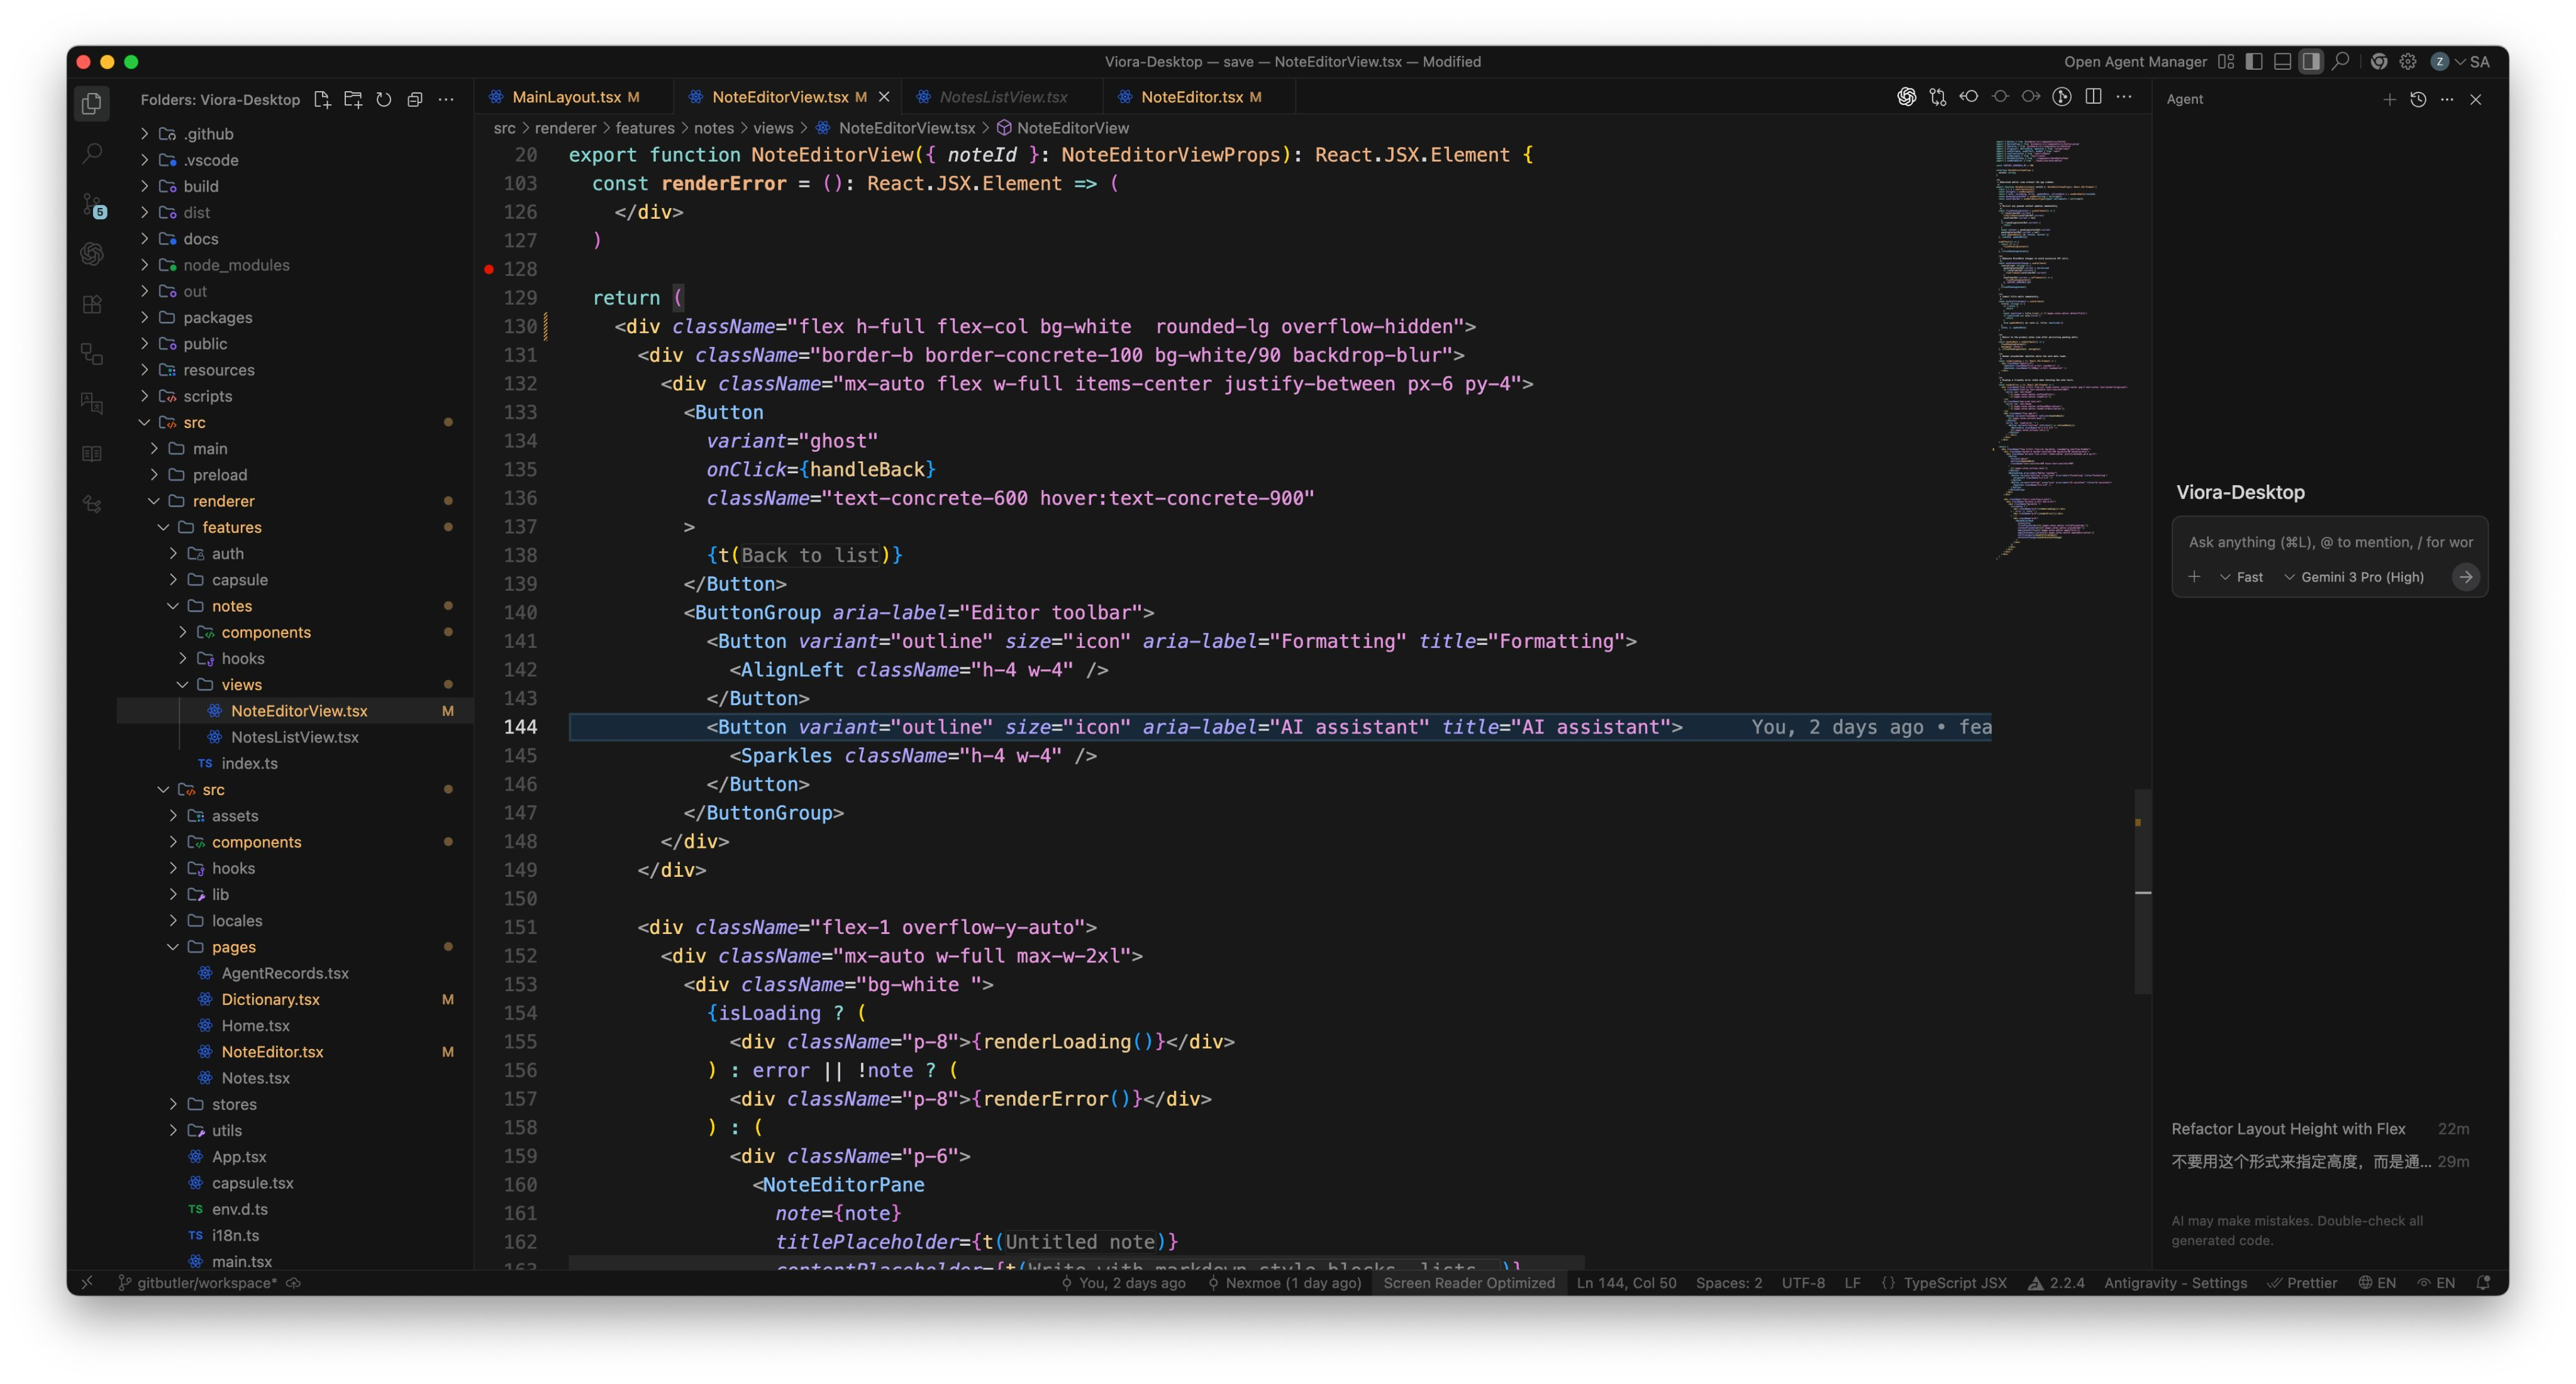Click the Ask anything agent input field

tap(2329, 542)
